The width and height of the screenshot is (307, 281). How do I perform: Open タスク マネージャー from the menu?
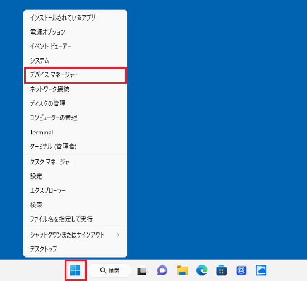[x=75, y=162]
